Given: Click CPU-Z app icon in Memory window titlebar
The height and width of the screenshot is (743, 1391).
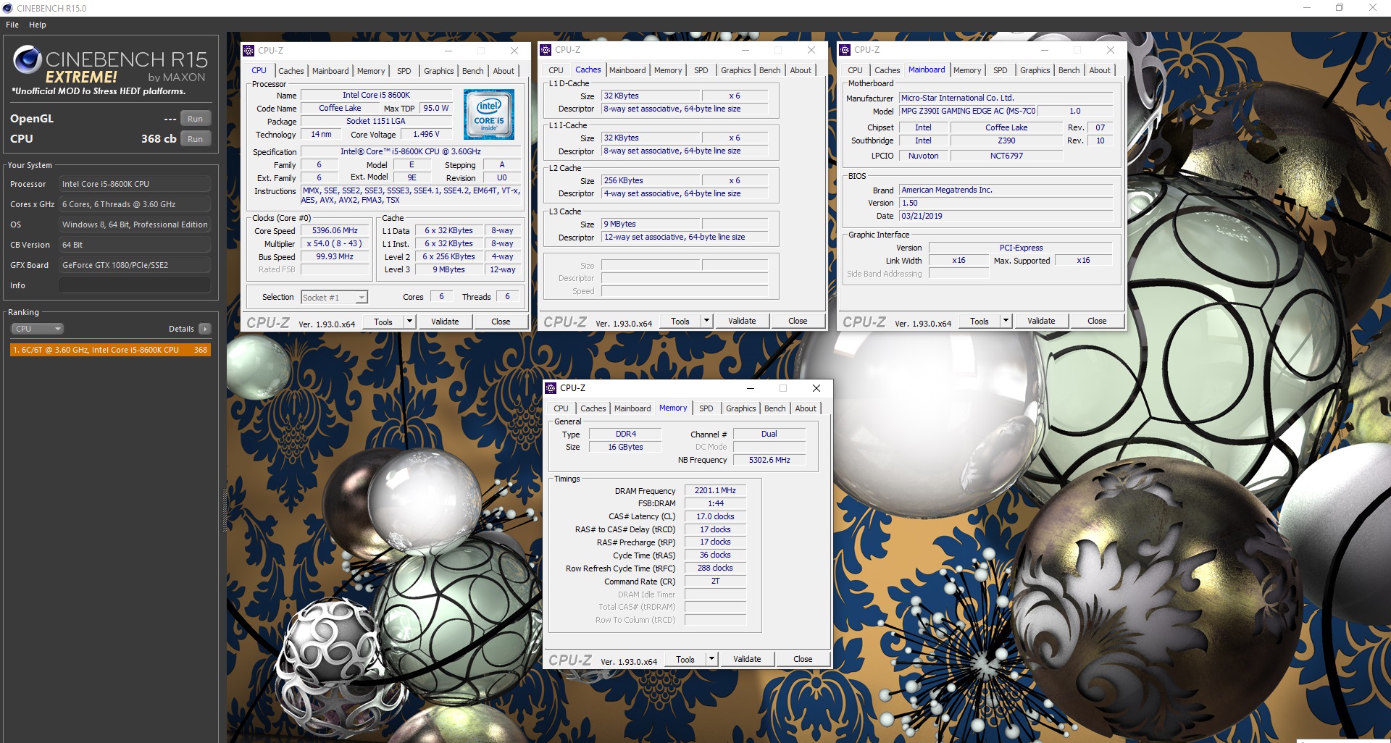Looking at the screenshot, I should tap(551, 388).
